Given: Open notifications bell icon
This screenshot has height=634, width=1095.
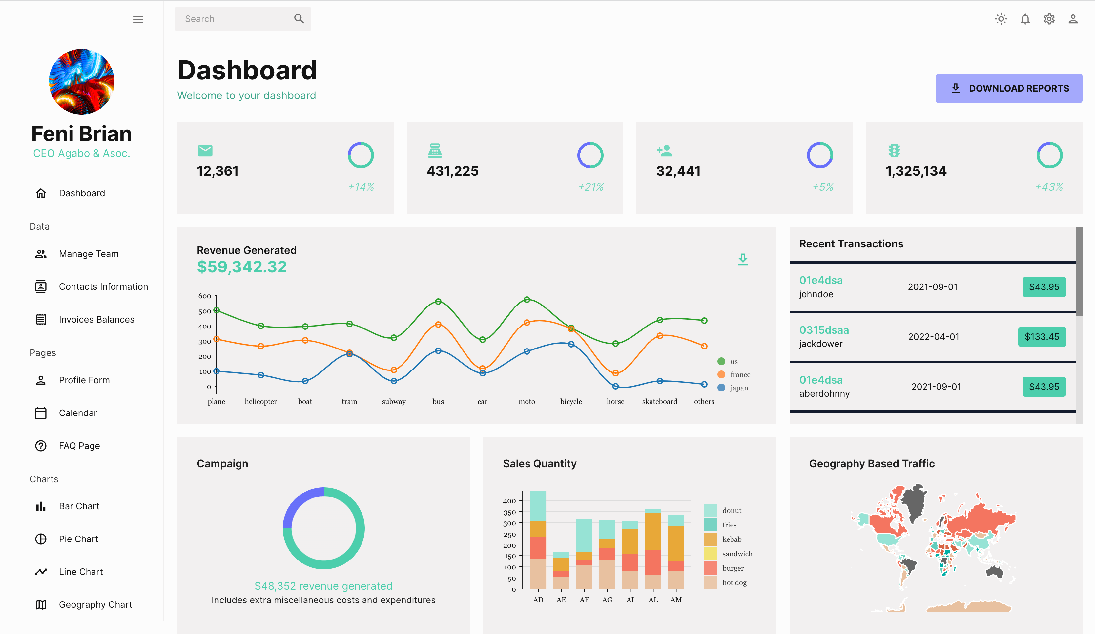Looking at the screenshot, I should pyautogui.click(x=1025, y=19).
